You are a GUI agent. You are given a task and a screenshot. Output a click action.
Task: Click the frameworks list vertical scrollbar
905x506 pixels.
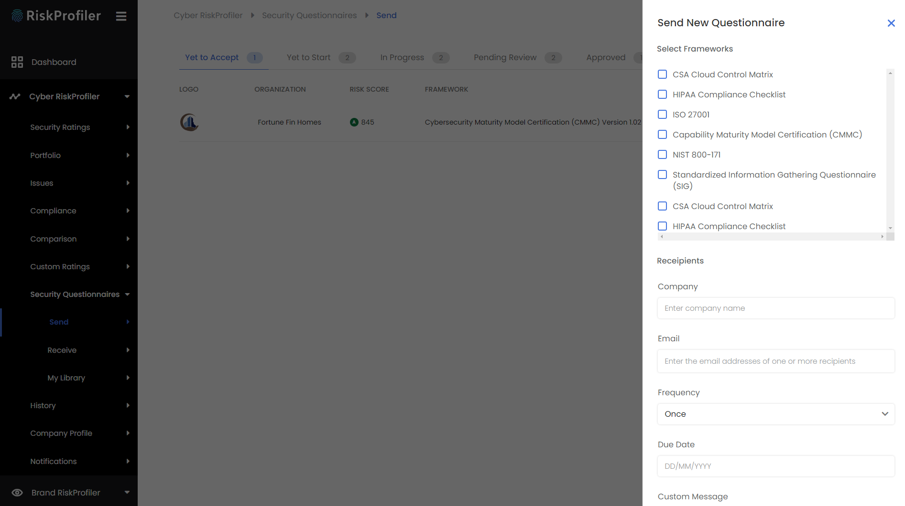890,150
